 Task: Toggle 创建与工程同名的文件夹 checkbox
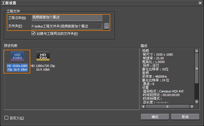33,33
